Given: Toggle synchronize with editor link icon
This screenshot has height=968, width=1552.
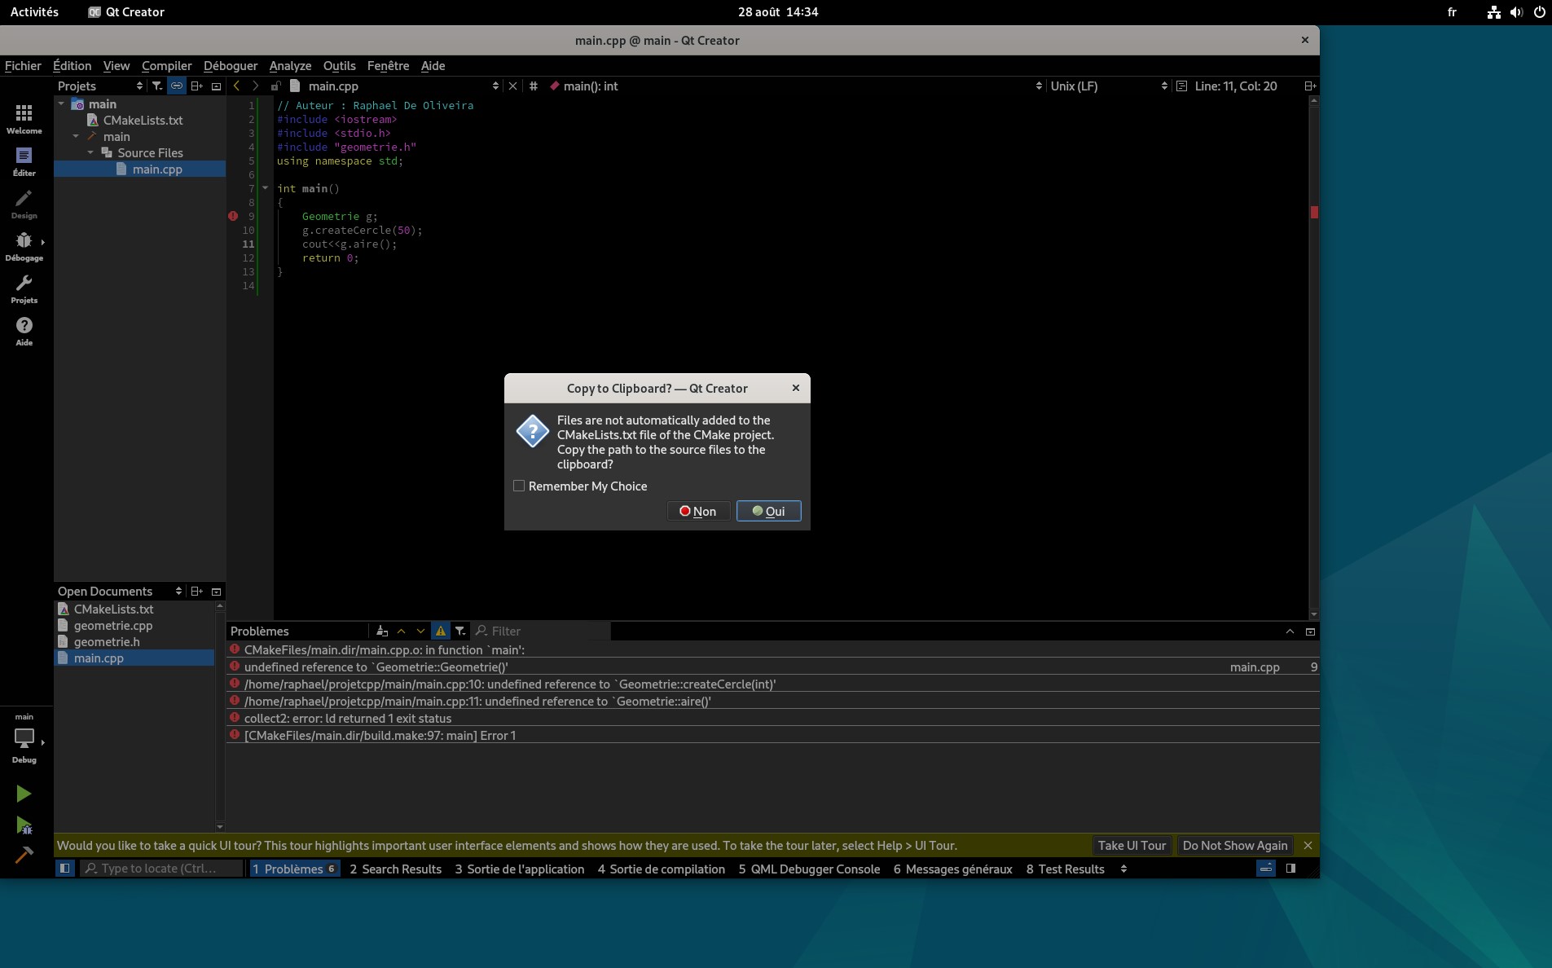Looking at the screenshot, I should [x=177, y=86].
